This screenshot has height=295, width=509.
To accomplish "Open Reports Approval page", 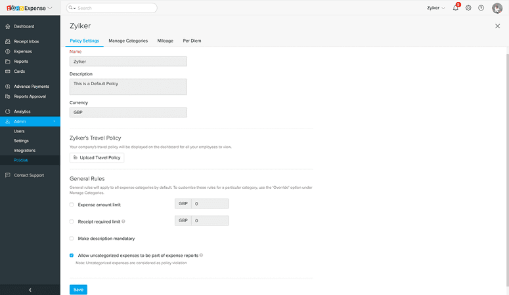I will click(x=30, y=96).
